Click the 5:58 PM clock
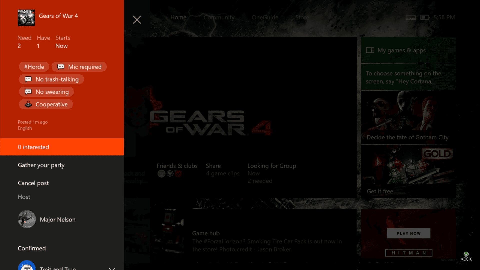 444,17
